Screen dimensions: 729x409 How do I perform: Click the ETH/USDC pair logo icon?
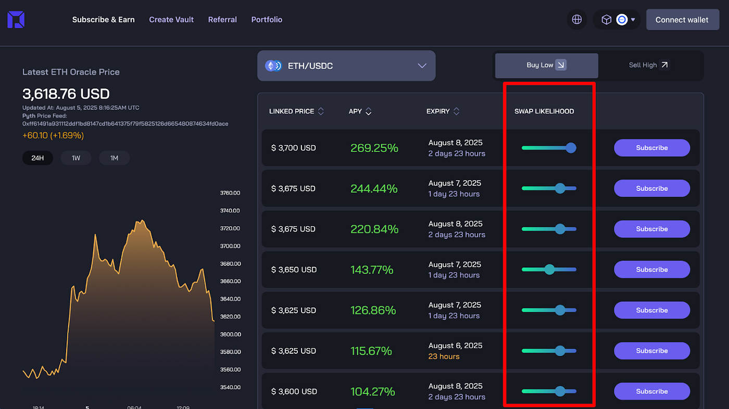[273, 66]
